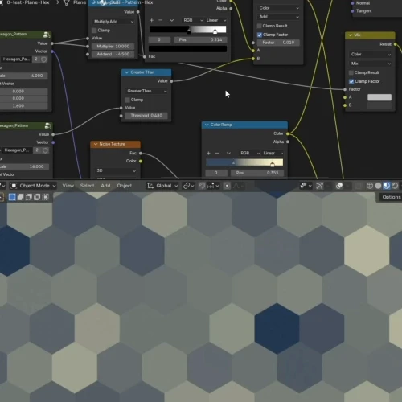Screen dimensions: 402x402
Task: Enable Clamp Result on Add mix node
Action: [x=259, y=26]
